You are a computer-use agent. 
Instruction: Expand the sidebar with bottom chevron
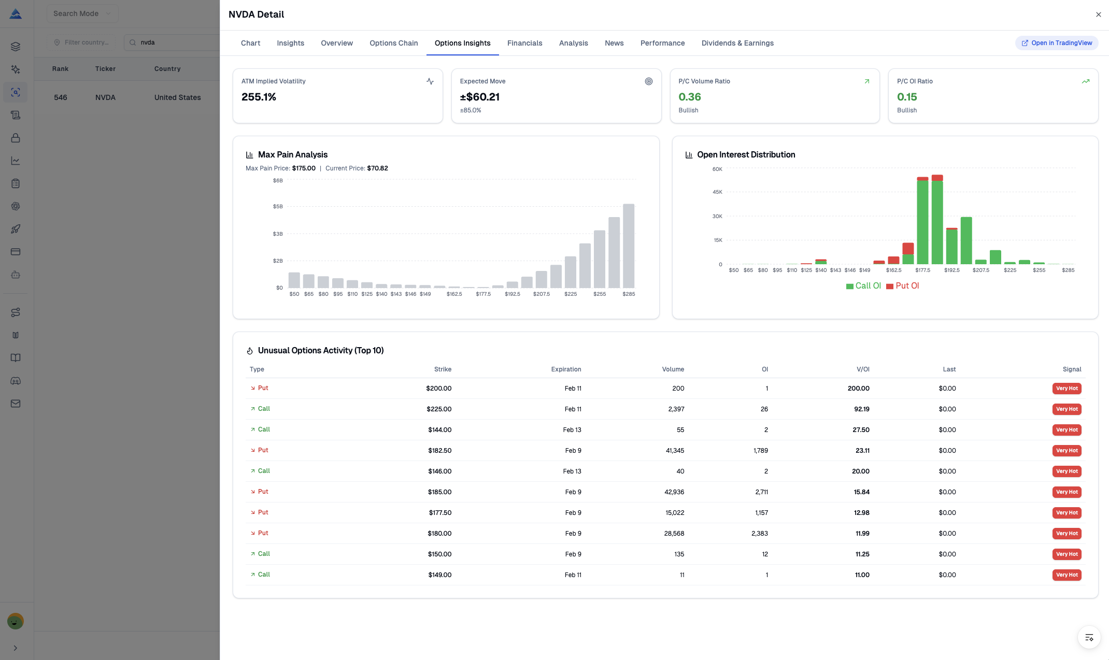(16, 648)
